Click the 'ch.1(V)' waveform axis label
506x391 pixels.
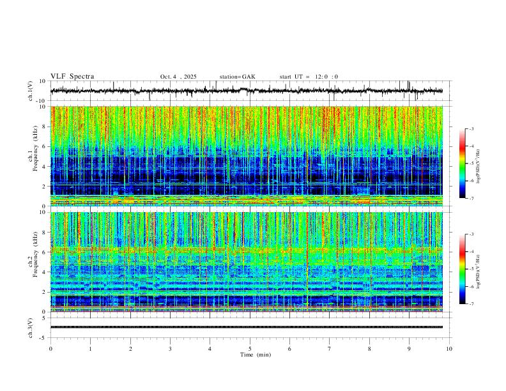pos(31,91)
